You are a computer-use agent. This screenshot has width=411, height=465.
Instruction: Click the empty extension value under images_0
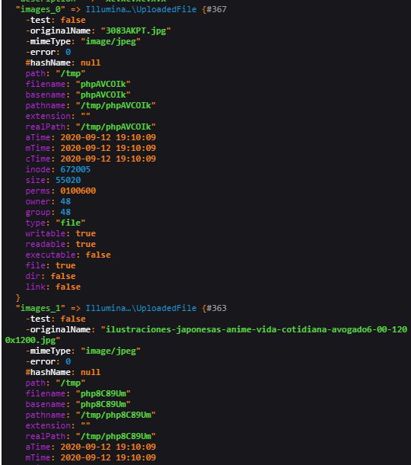(85, 115)
